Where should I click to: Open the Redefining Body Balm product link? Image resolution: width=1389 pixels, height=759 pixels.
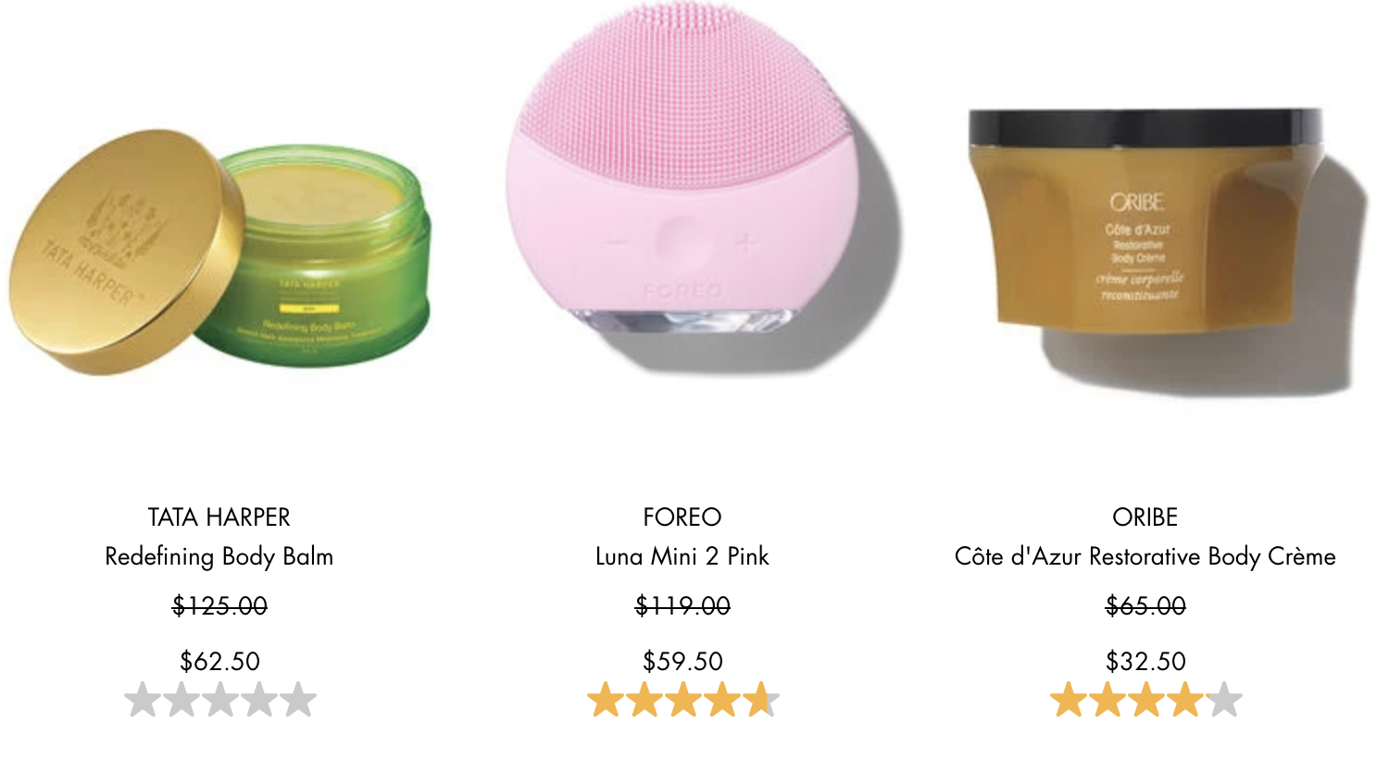tap(219, 556)
